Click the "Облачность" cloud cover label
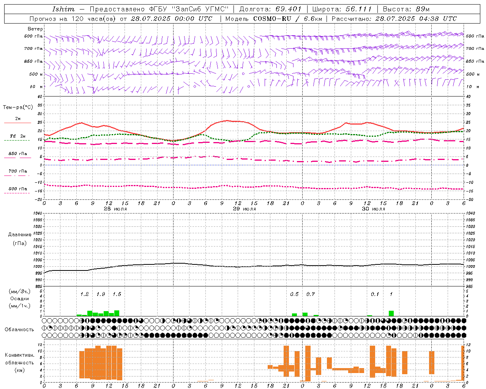Image resolution: width=486 pixels, height=389 pixels. tap(19, 330)
